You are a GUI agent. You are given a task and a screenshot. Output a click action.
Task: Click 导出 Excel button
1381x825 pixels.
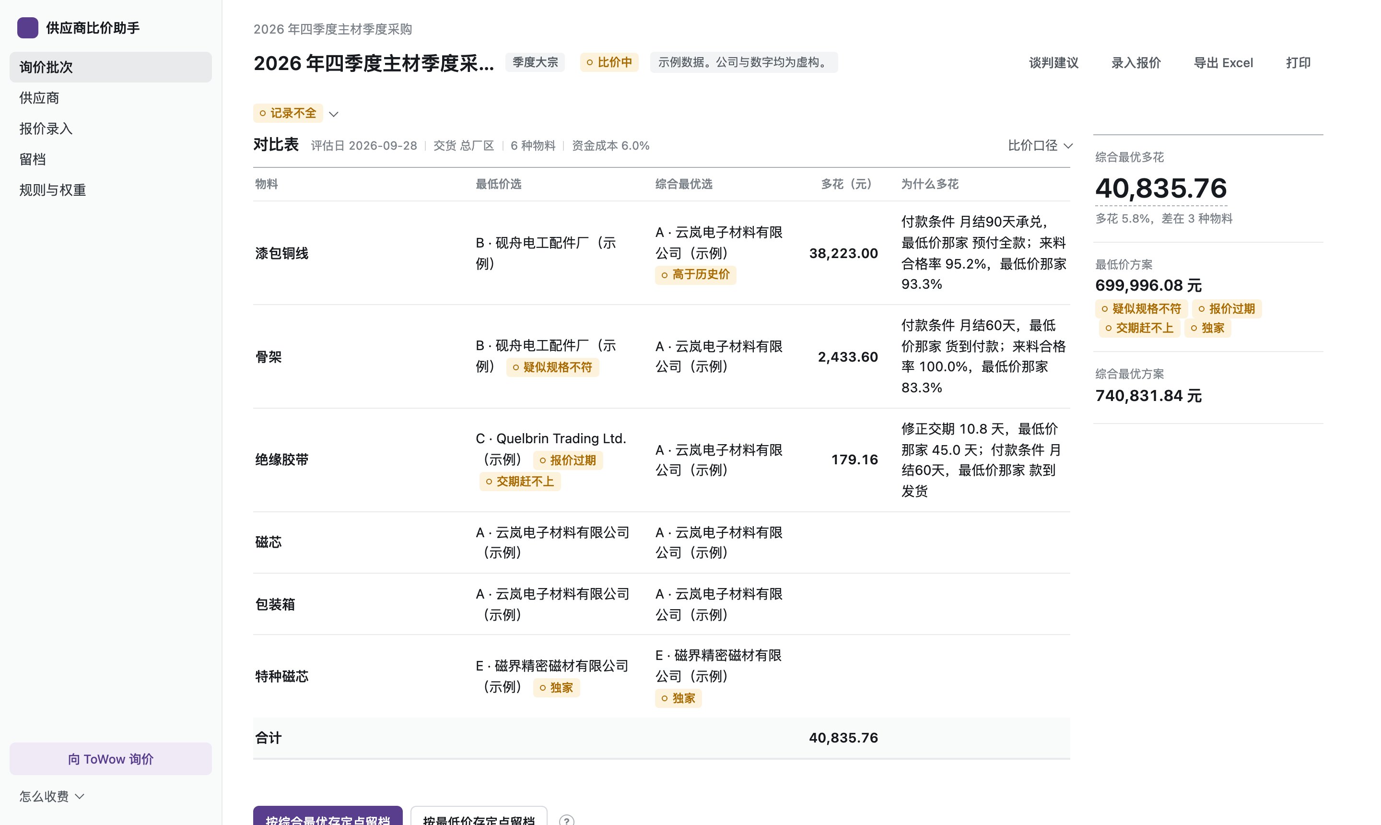click(x=1223, y=63)
